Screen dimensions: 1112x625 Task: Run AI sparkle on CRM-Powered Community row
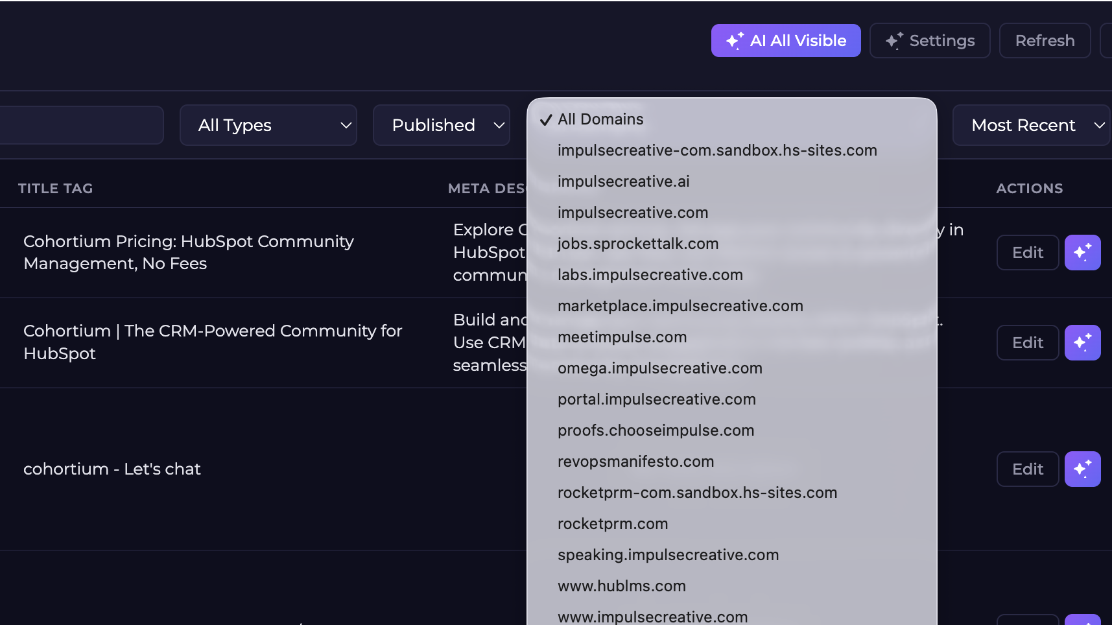pyautogui.click(x=1083, y=343)
